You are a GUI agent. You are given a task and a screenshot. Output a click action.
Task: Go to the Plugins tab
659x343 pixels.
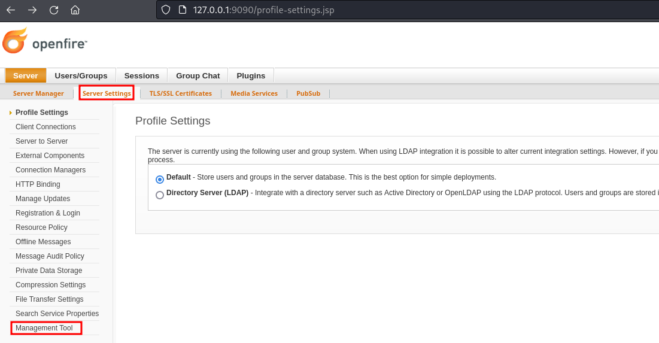point(251,75)
